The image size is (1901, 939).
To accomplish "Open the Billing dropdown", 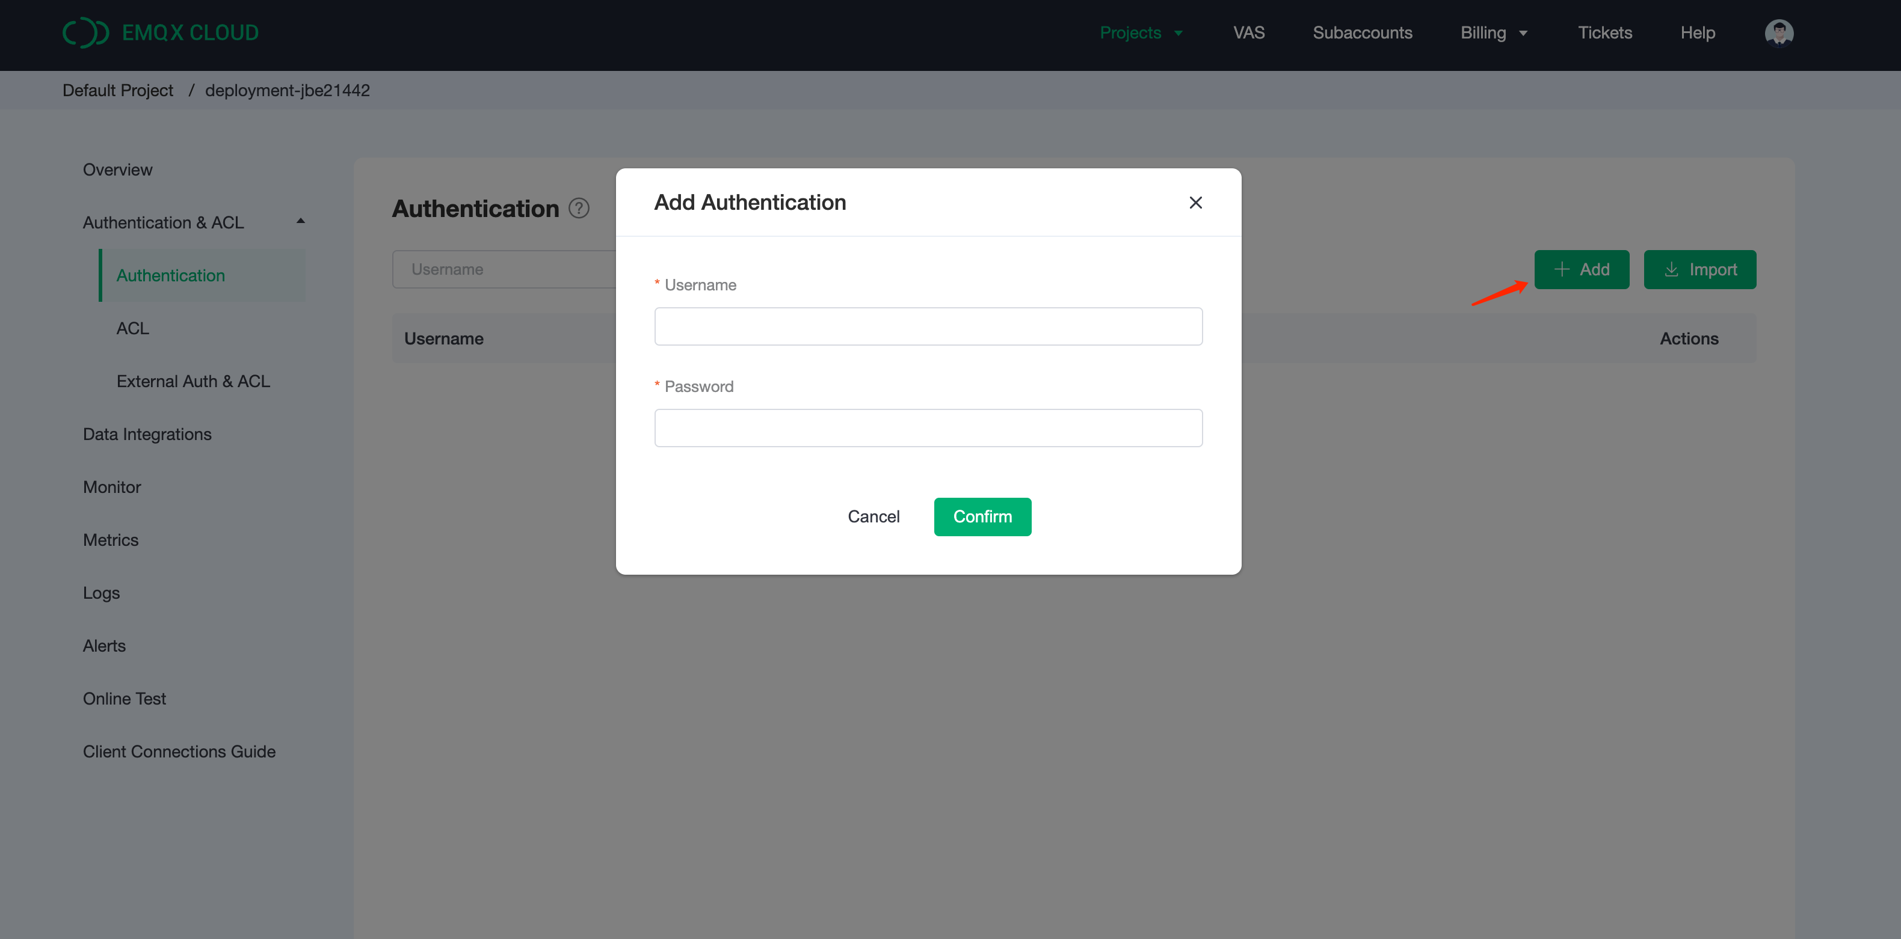I will (1493, 32).
